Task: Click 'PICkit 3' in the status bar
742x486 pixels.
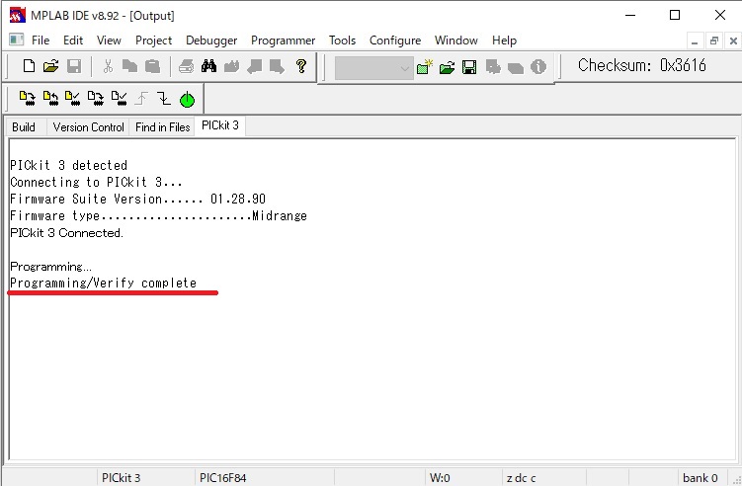Action: [122, 478]
